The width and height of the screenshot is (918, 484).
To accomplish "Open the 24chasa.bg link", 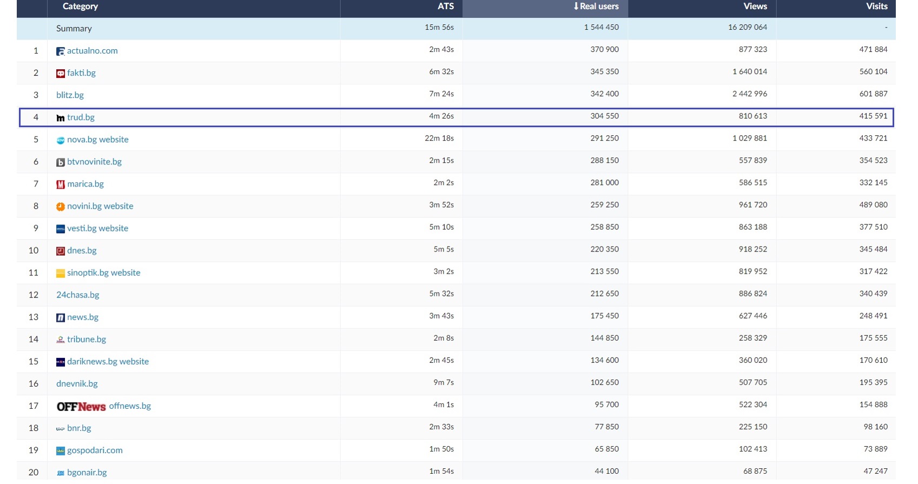I will click(78, 295).
